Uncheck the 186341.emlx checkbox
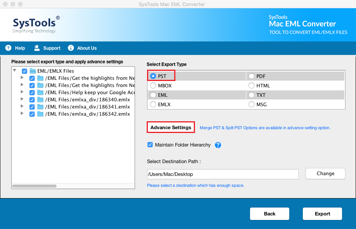The height and width of the screenshot is (229, 356). coord(32,107)
